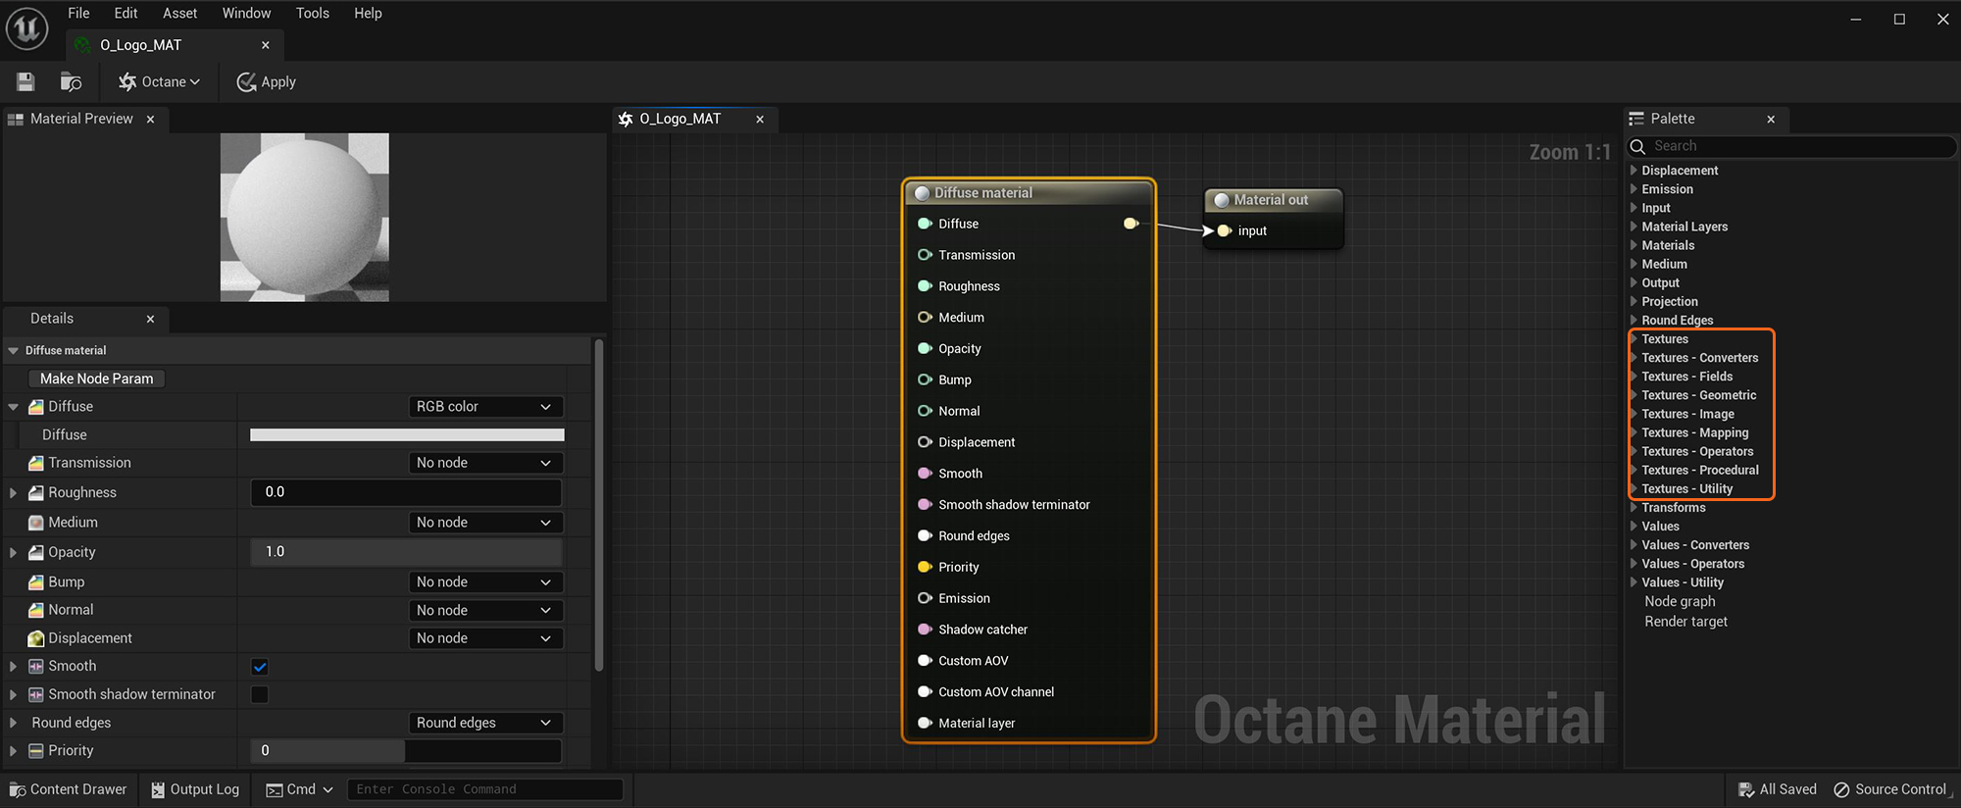This screenshot has height=808, width=1961.
Task: Open the Edit menu
Action: click(x=126, y=14)
